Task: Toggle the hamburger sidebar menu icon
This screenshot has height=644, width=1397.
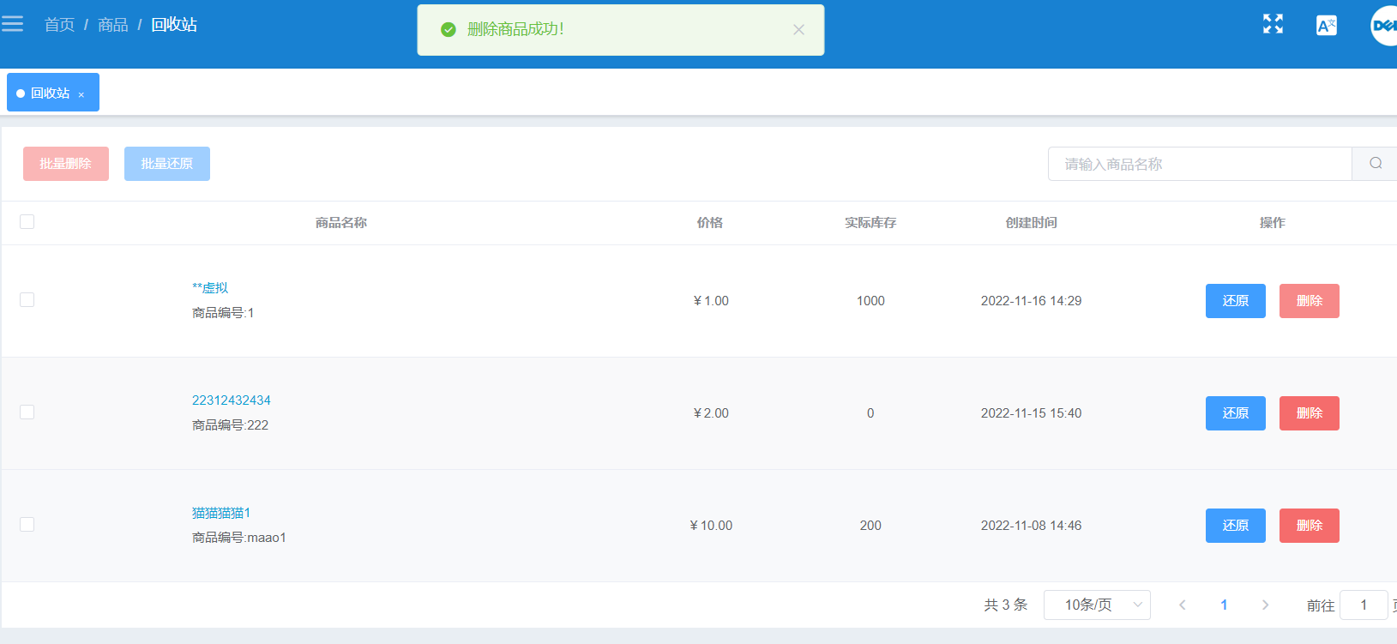Action: click(x=12, y=24)
